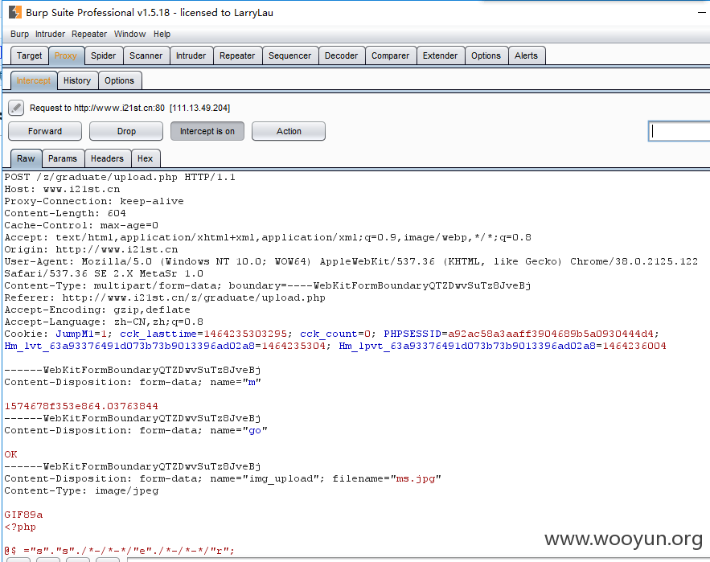Click the GIF89a payload line
The width and height of the screenshot is (710, 562).
coord(23,515)
